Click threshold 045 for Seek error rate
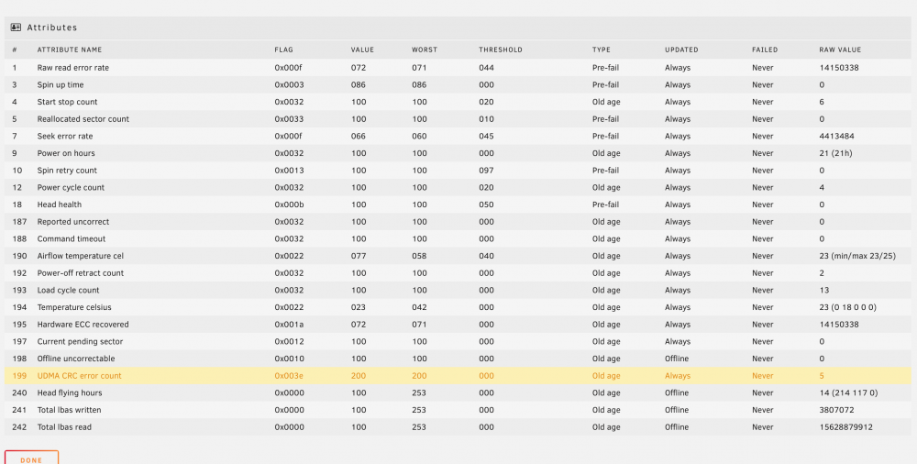Screen dimensions: 917x464 pos(487,137)
